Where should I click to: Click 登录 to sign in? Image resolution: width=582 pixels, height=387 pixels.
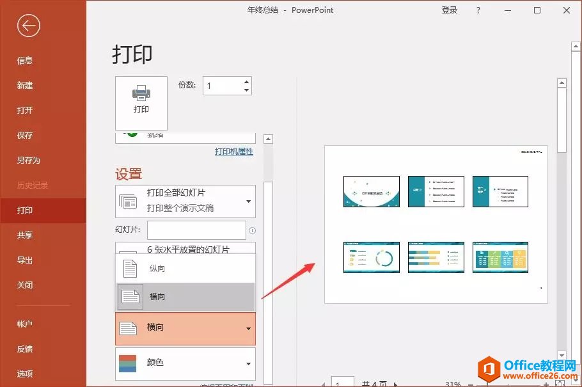click(450, 10)
